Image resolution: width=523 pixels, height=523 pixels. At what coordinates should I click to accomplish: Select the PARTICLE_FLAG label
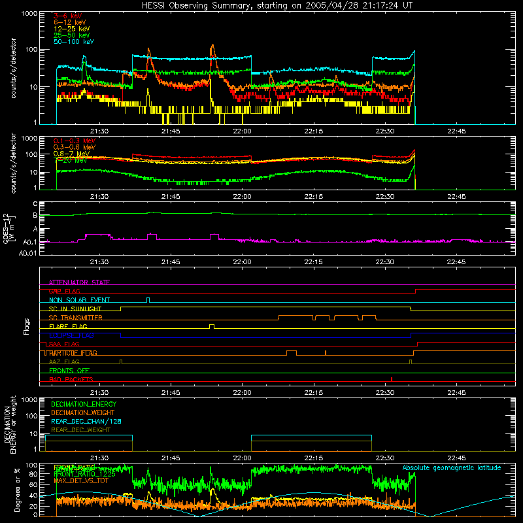click(x=73, y=353)
